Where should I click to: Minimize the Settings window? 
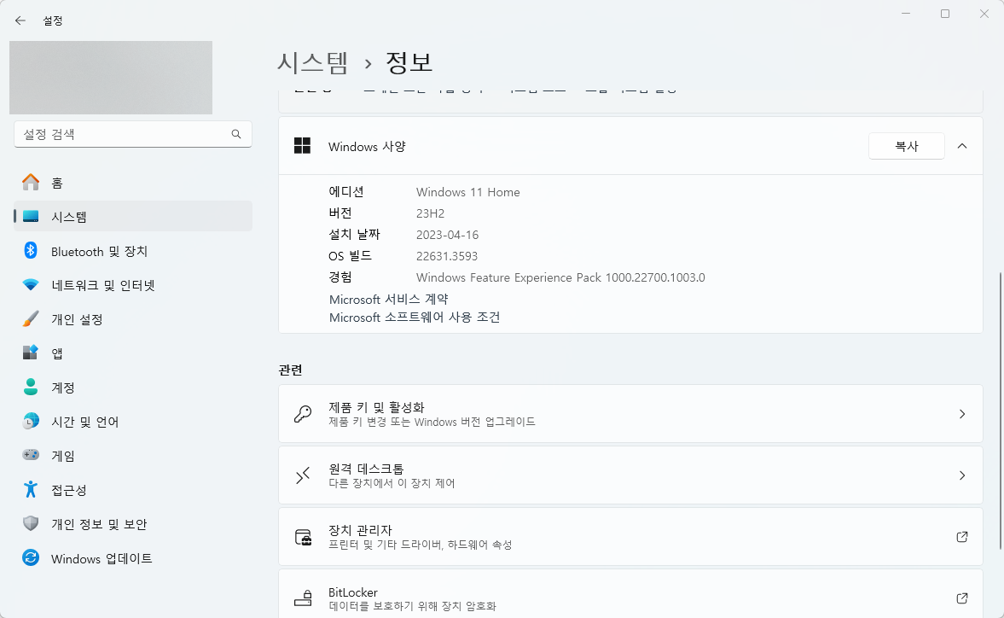tap(906, 14)
